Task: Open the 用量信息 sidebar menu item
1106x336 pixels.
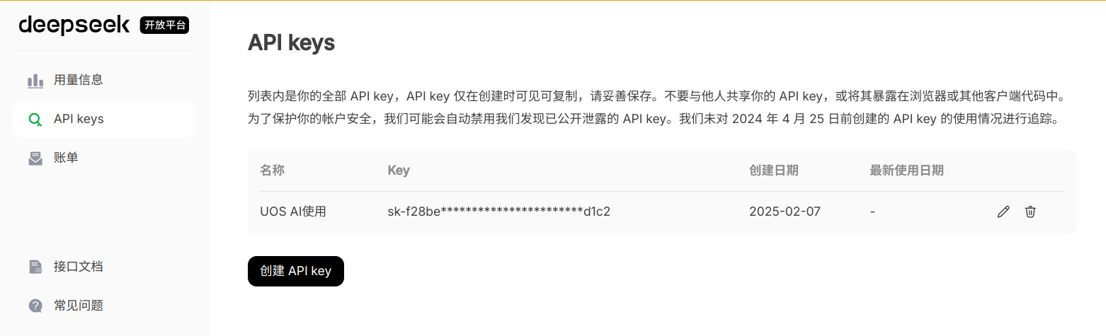Action: tap(104, 81)
